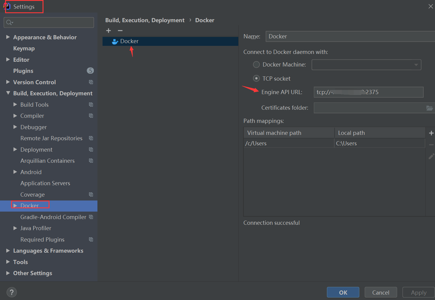Image resolution: width=435 pixels, height=300 pixels.
Task: Click project-level icon beside Coverage
Action: click(x=91, y=195)
